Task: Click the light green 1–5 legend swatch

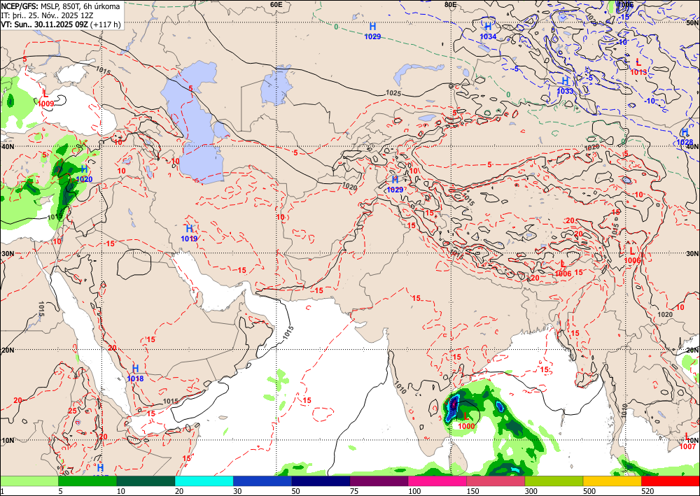Action: click(29, 481)
